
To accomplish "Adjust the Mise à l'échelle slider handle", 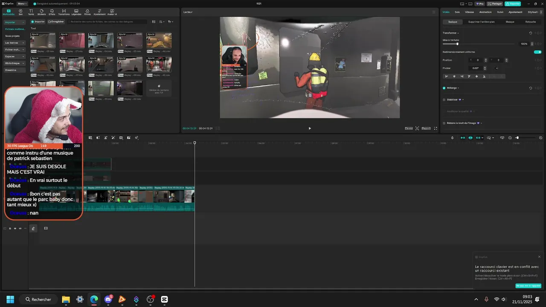I will pos(457,43).
